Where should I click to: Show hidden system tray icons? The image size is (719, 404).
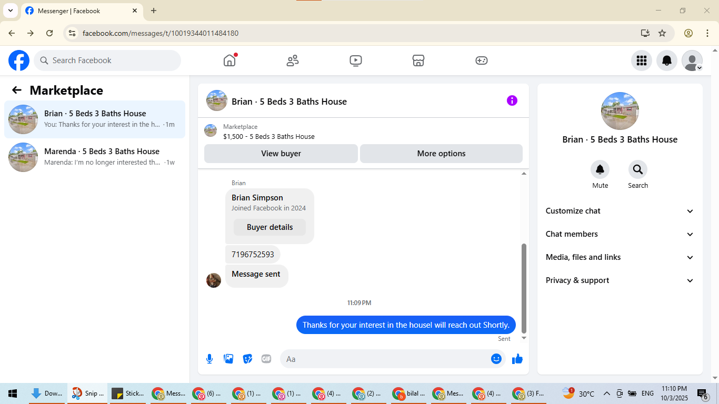[x=607, y=393]
